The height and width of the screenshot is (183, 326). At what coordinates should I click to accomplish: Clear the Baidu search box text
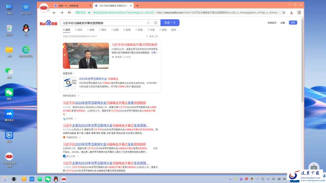(148, 23)
